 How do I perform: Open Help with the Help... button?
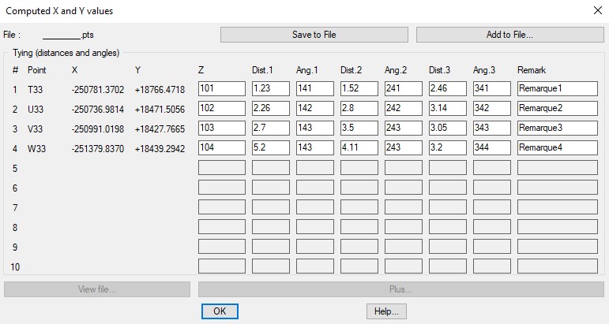point(386,311)
